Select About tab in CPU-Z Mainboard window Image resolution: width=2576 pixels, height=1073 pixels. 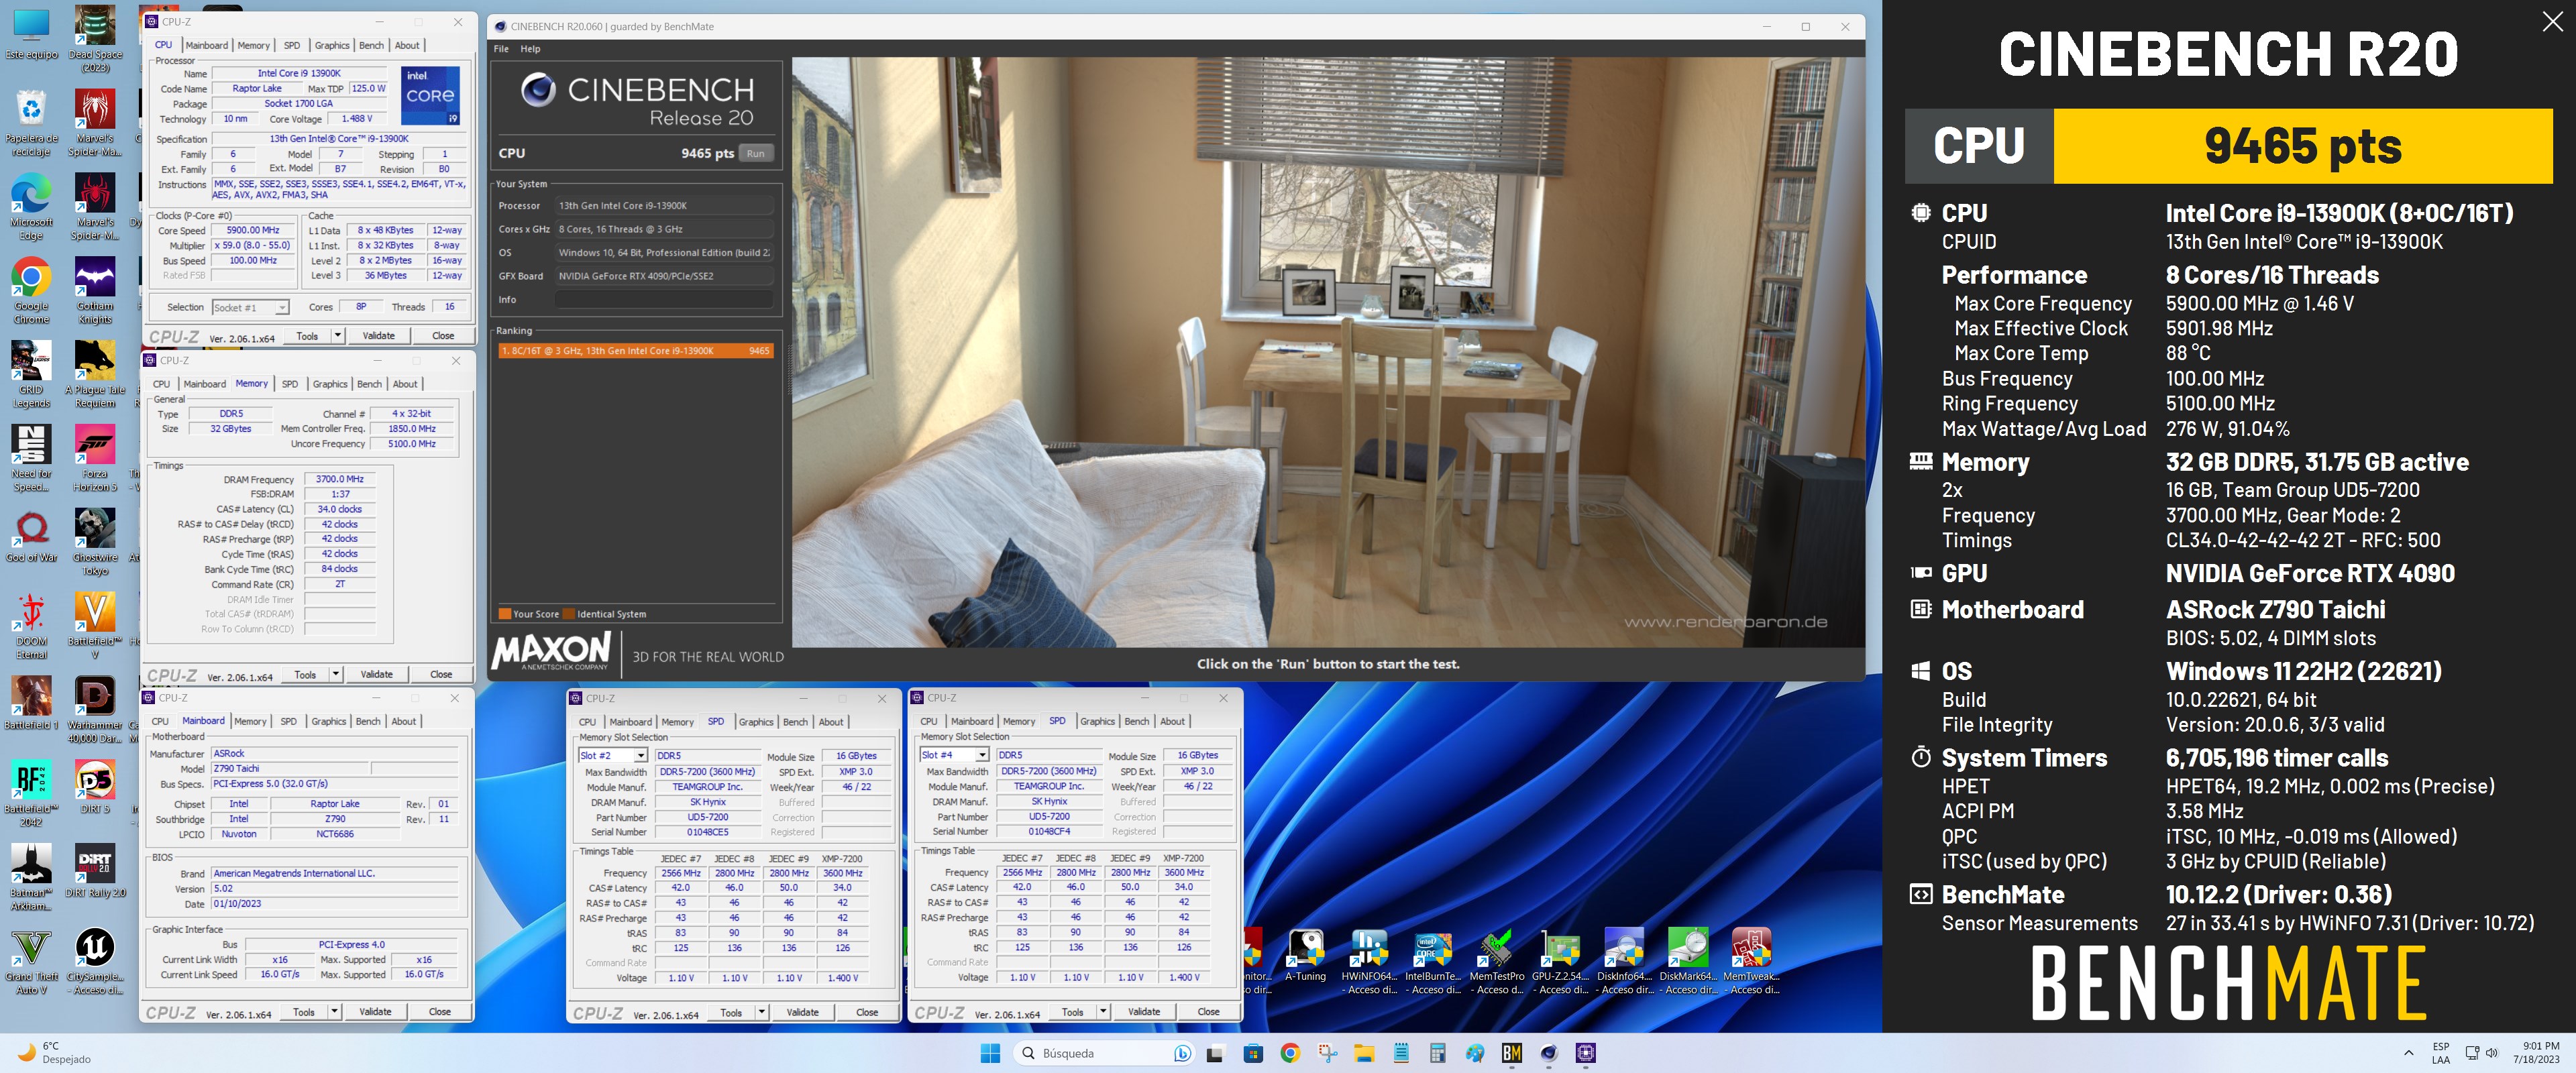click(403, 721)
